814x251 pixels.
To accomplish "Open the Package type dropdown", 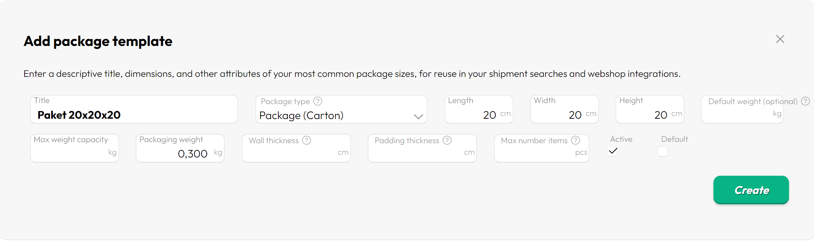I will pyautogui.click(x=336, y=115).
